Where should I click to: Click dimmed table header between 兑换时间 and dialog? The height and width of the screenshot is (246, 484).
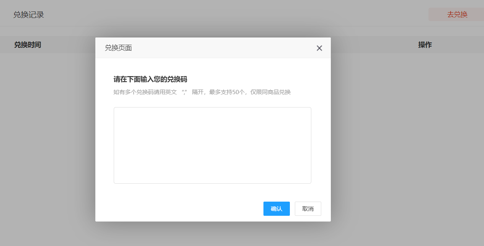click(69, 45)
